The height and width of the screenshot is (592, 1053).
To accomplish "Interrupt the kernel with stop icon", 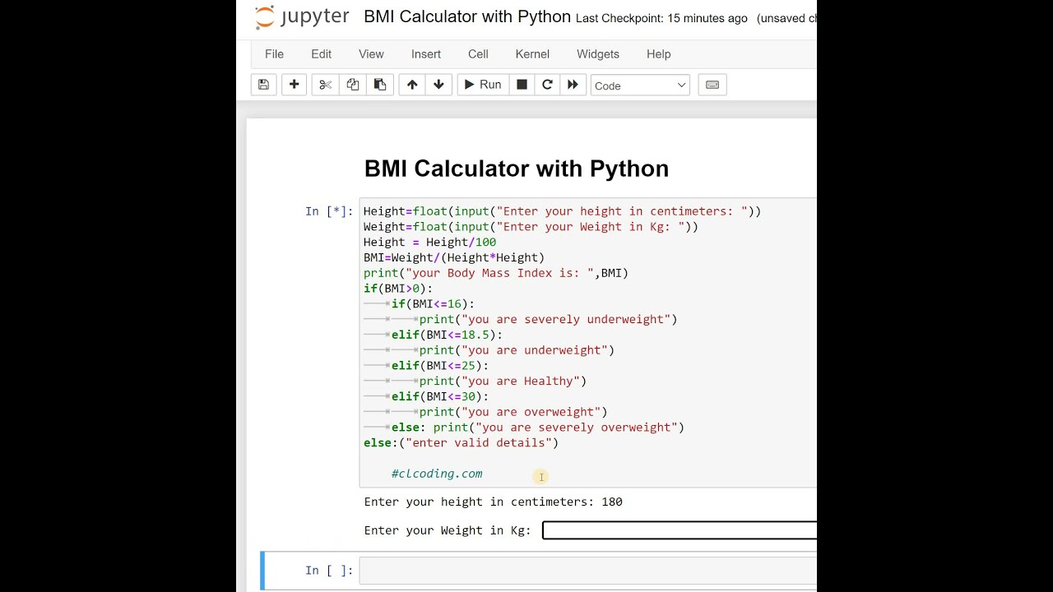I will [522, 85].
